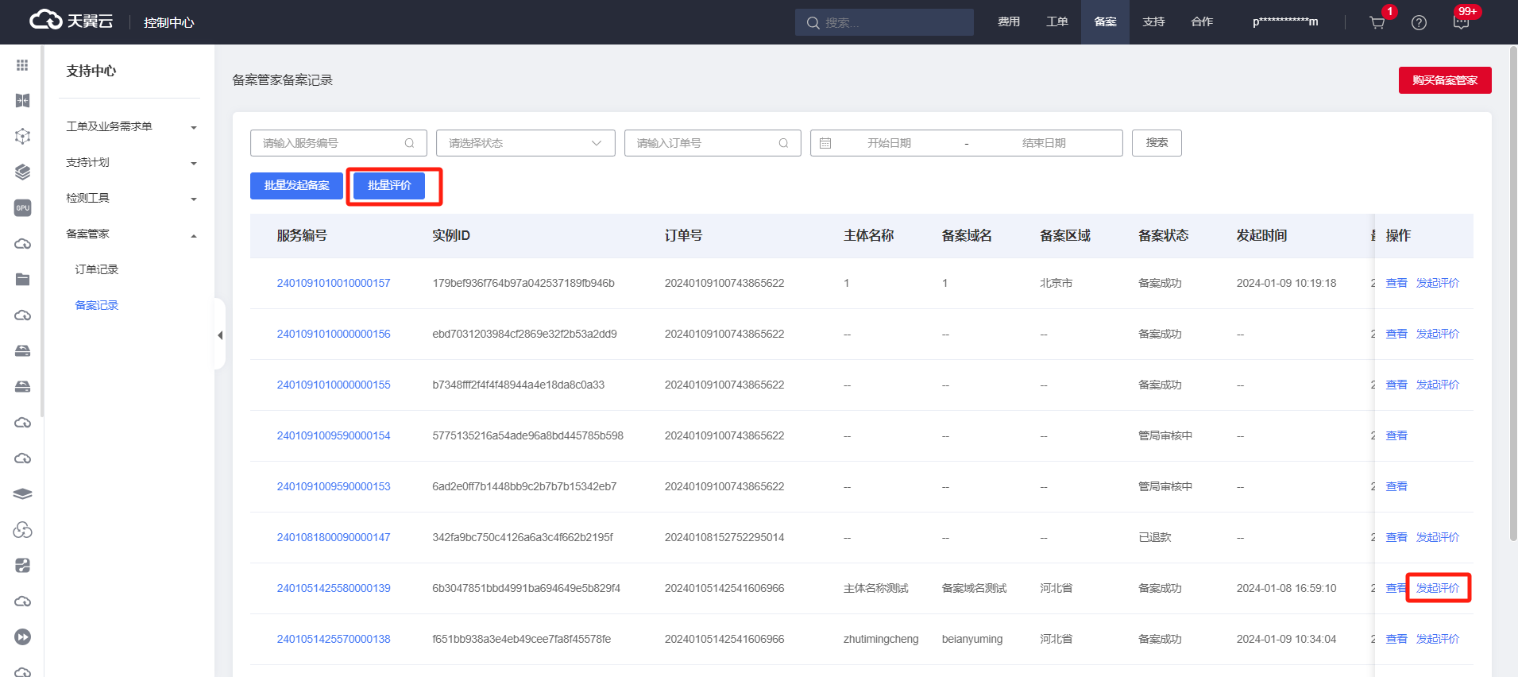
Task: Click the 服务编号 column header
Action: click(x=302, y=235)
